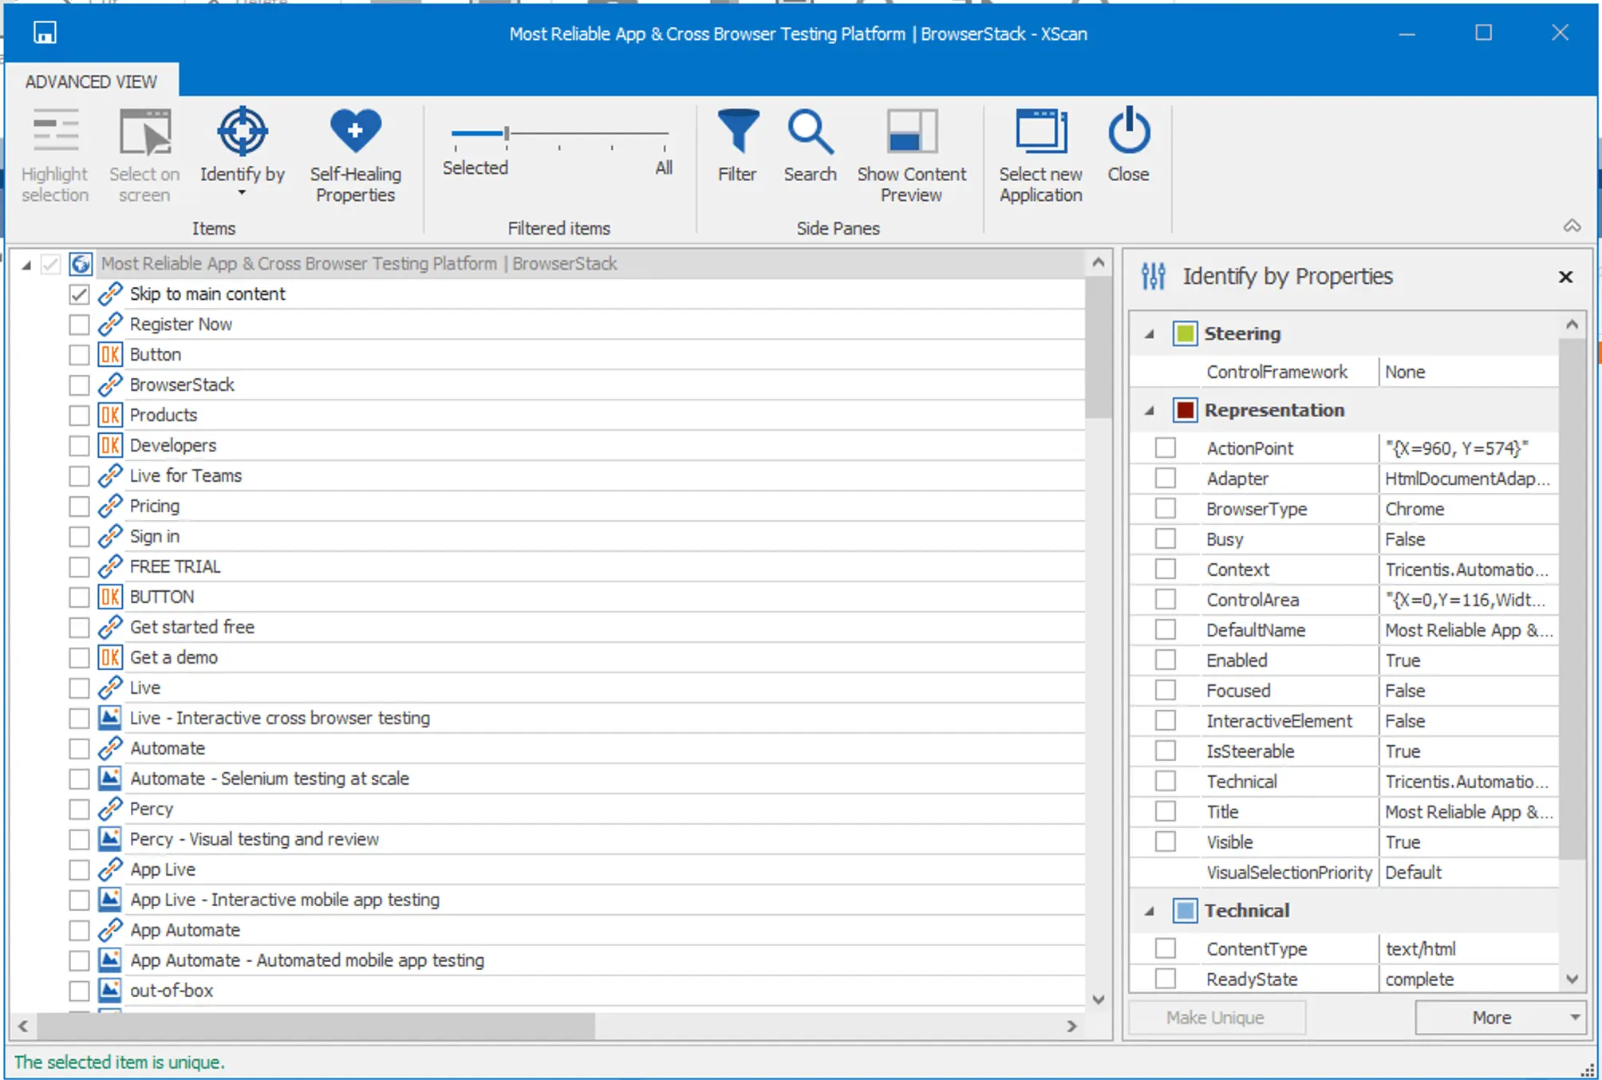The height and width of the screenshot is (1080, 1602).
Task: Uncheck the Skip to main content checkbox
Action: tap(79, 294)
